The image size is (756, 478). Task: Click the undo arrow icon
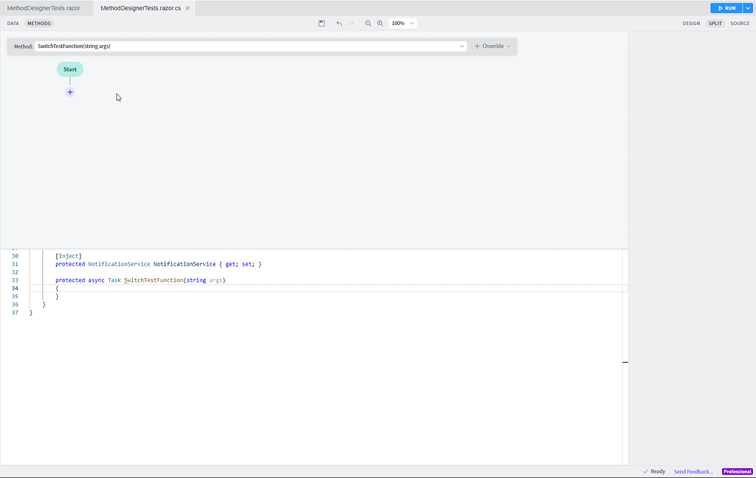tap(339, 23)
